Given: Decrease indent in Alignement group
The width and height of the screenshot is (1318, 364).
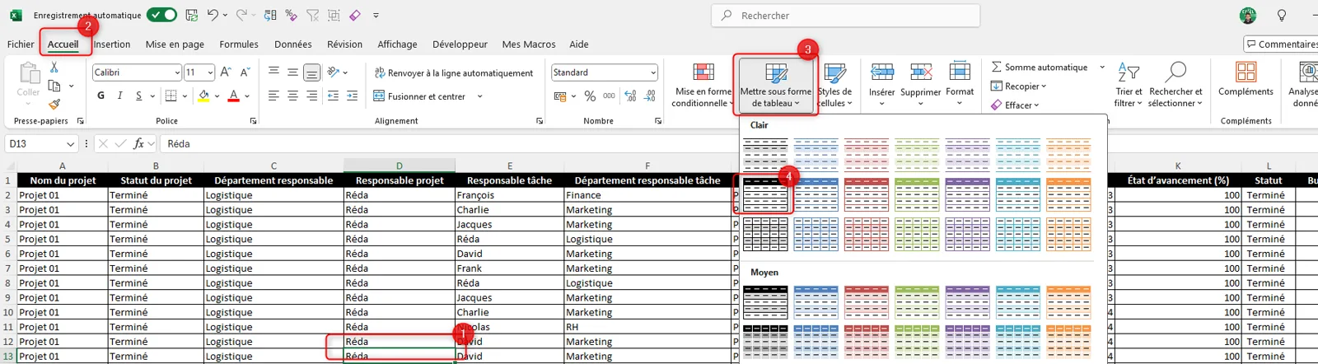Looking at the screenshot, I should coord(334,96).
